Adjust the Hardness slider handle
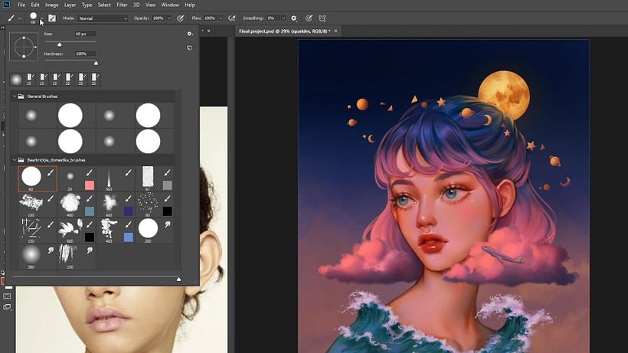This screenshot has width=628, height=353. [x=96, y=64]
